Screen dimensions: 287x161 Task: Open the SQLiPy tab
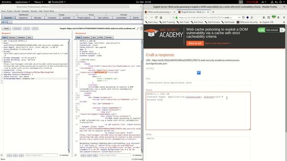coord(136,18)
